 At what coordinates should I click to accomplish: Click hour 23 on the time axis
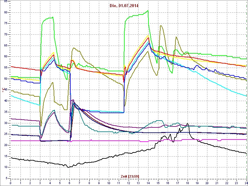237,183
